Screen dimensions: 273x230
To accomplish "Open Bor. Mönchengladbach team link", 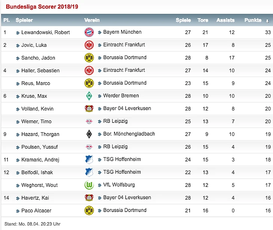I will click(x=129, y=134).
